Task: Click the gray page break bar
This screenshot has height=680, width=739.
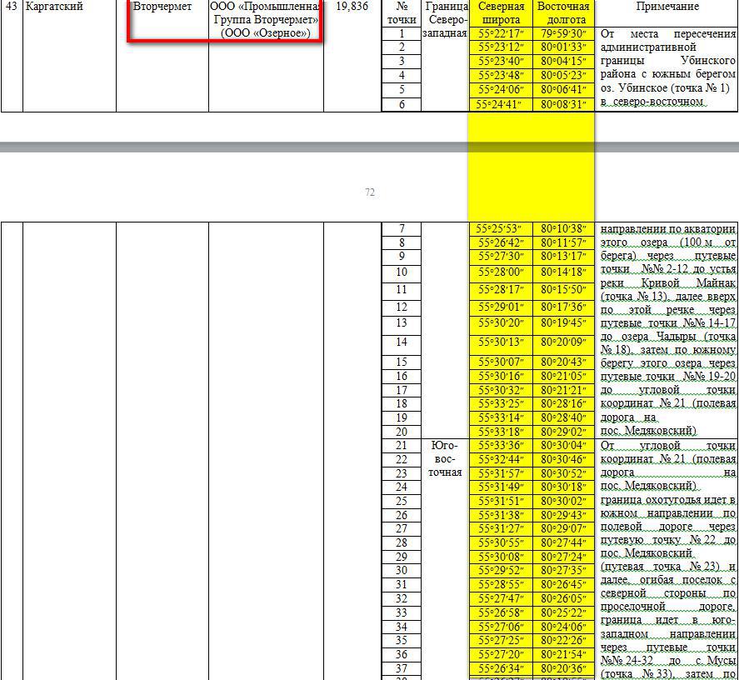Action: pyautogui.click(x=233, y=147)
